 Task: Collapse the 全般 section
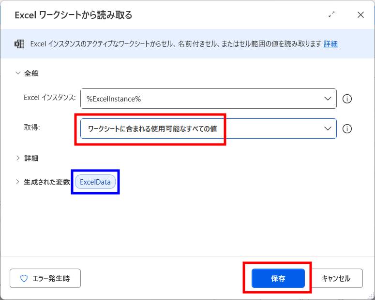point(18,73)
